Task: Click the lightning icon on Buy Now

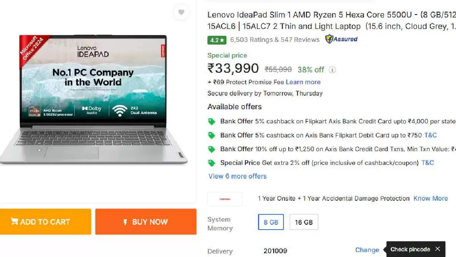Action: tap(126, 222)
